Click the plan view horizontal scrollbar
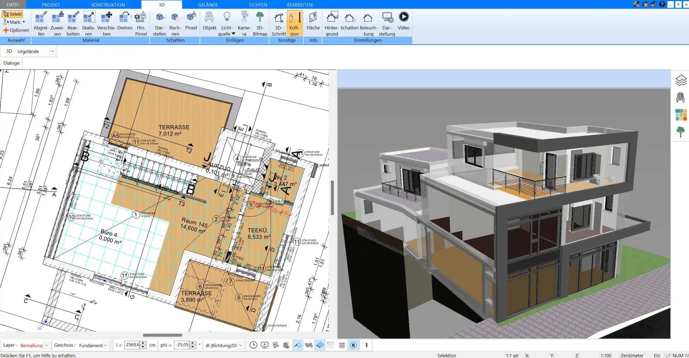 pos(162,335)
